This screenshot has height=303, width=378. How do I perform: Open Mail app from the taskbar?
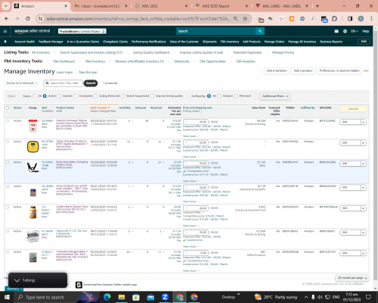[x=150, y=297]
